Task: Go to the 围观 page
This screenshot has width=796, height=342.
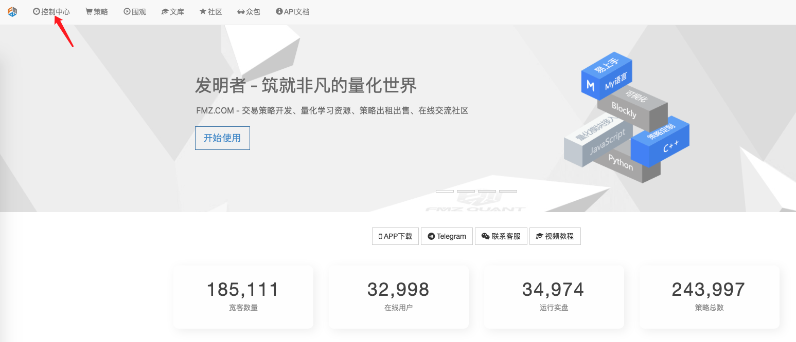Action: click(135, 12)
